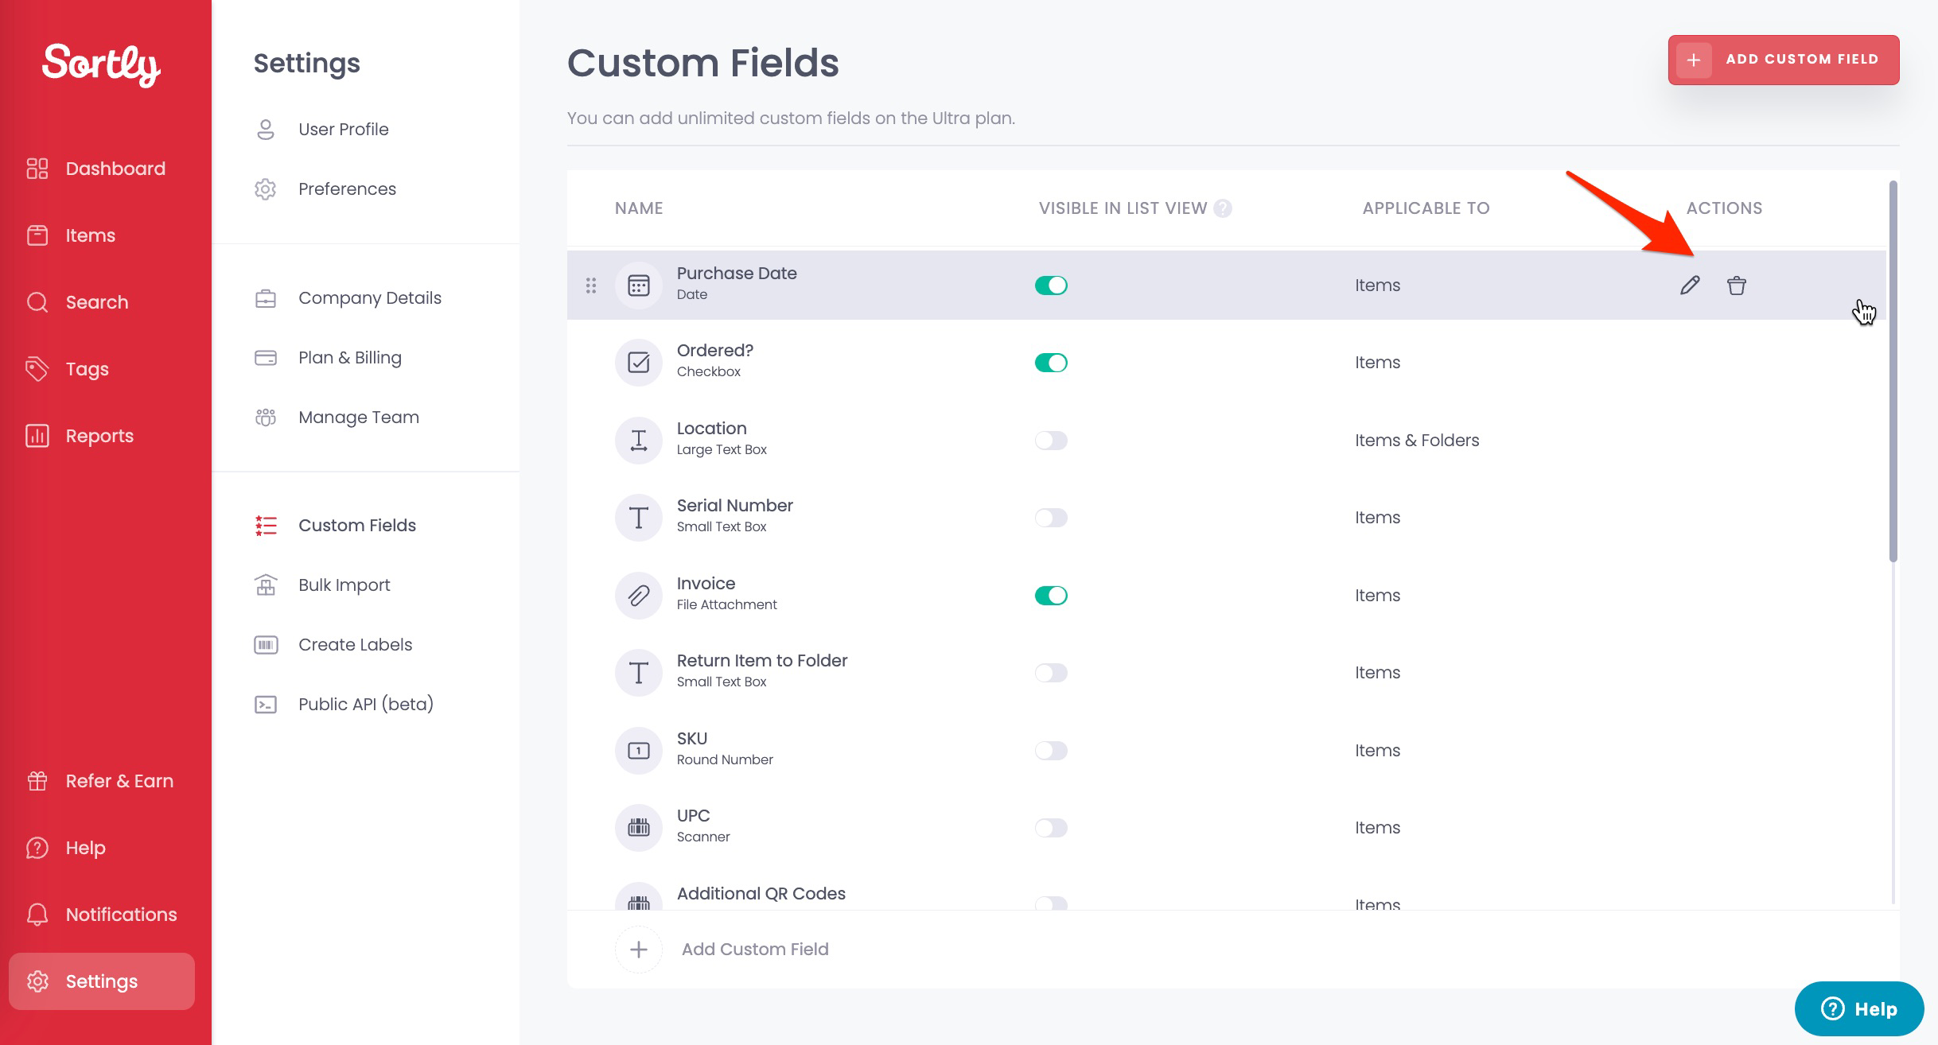Image resolution: width=1938 pixels, height=1045 pixels.
Task: Click the trash icon for Purchase Date
Action: [1736, 286]
